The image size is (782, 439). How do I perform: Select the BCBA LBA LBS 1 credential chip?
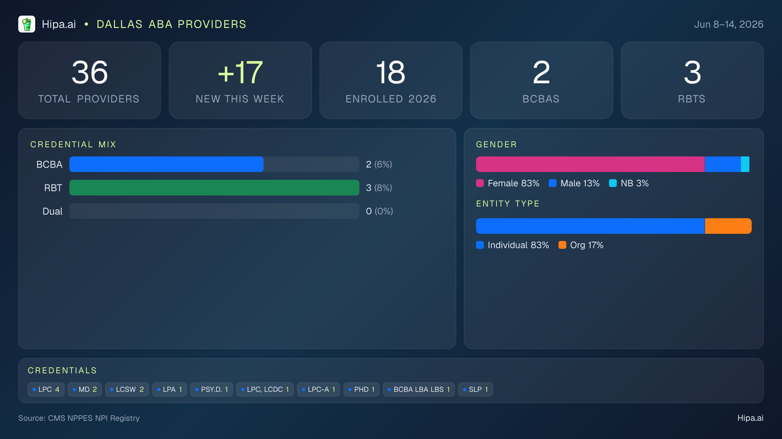click(419, 389)
